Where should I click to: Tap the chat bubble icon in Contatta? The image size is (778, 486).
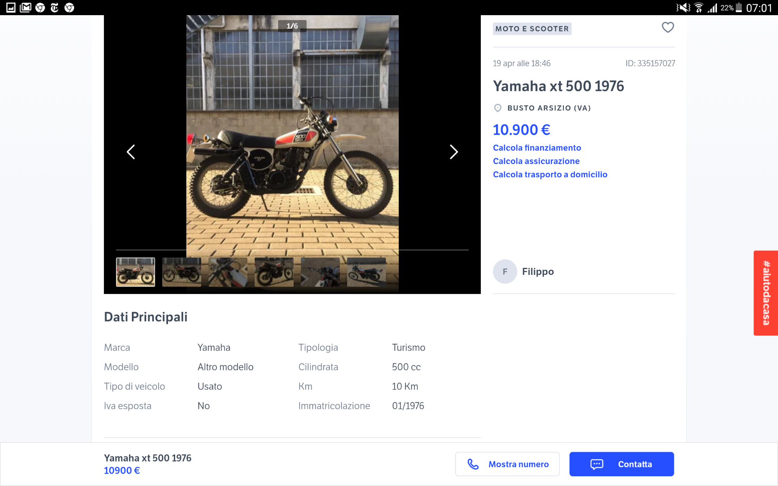597,464
